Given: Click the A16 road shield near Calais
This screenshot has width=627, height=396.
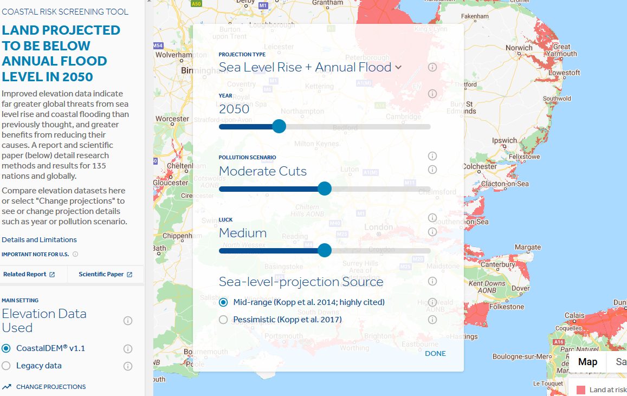Looking at the screenshot, I should 559,342.
